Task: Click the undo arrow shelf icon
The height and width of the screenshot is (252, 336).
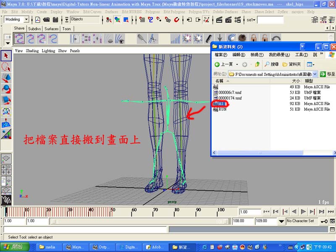Action: [276, 39]
